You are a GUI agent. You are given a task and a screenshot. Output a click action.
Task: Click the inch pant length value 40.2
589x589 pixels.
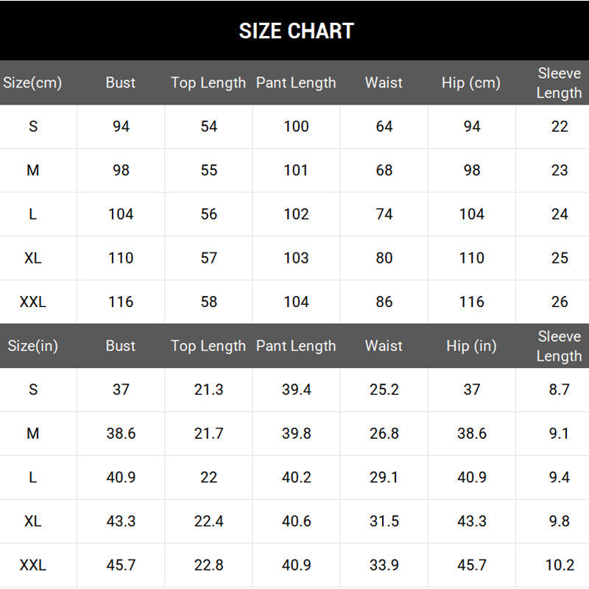click(297, 477)
